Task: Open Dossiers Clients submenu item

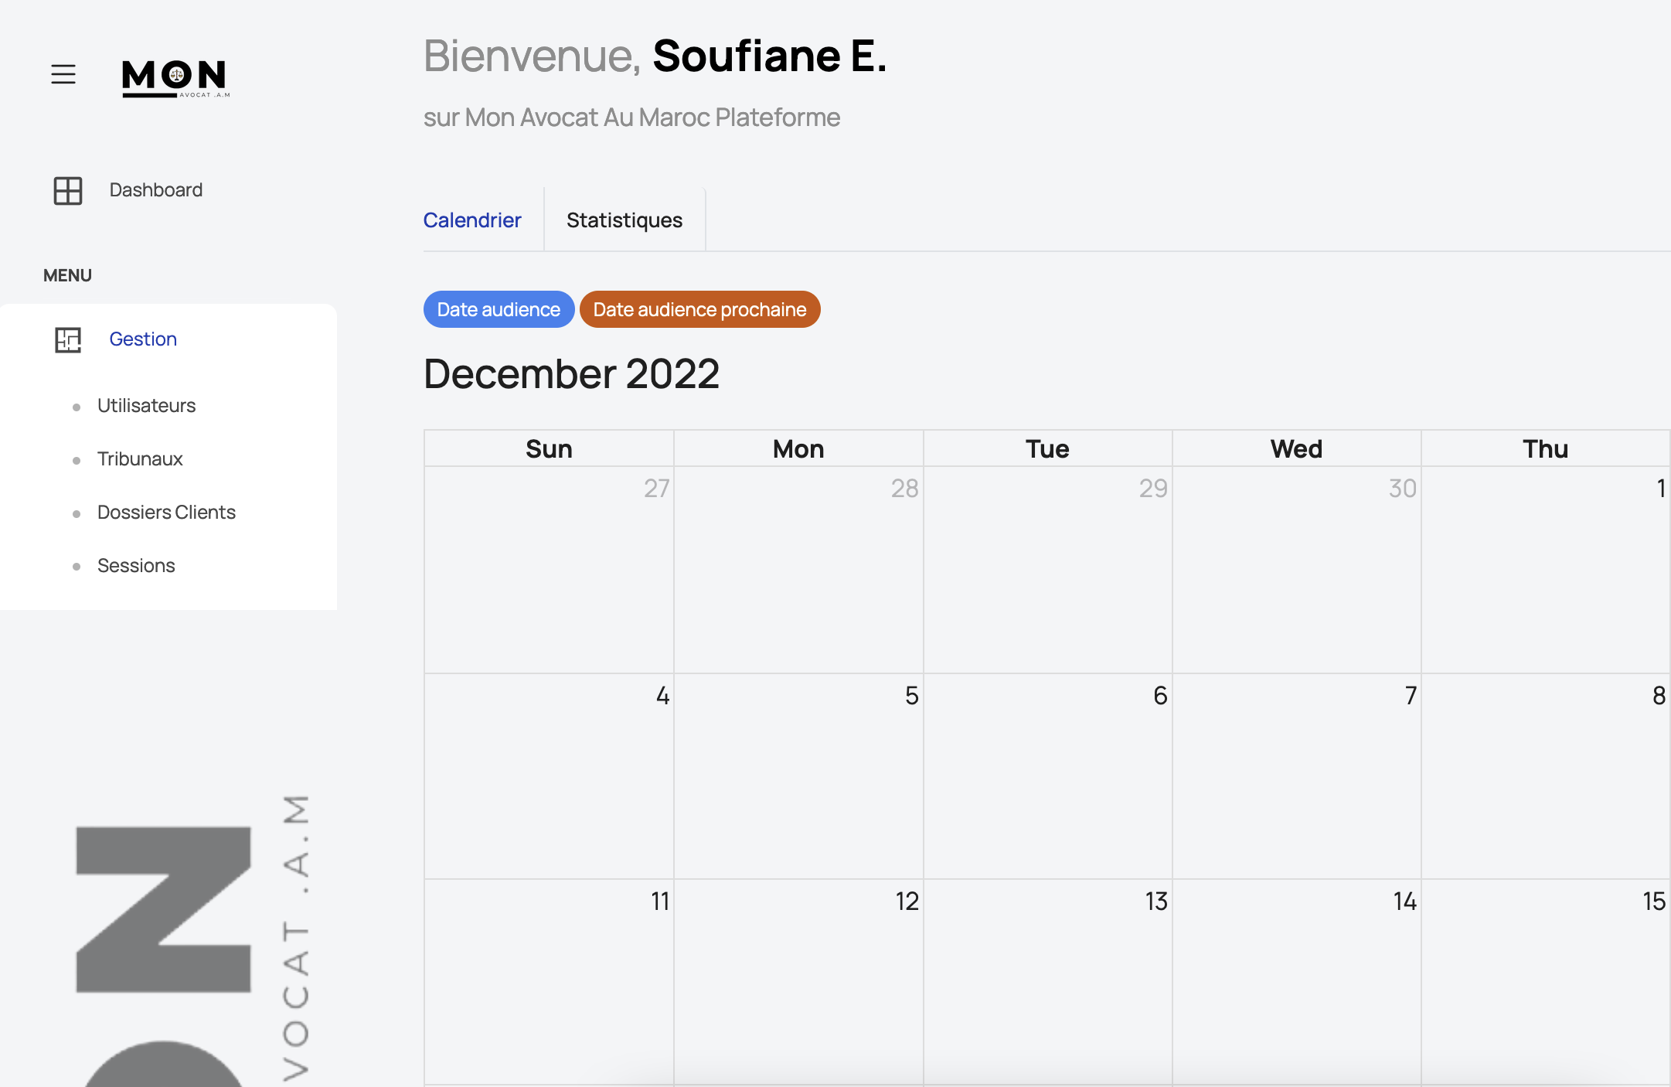Action: click(166, 513)
